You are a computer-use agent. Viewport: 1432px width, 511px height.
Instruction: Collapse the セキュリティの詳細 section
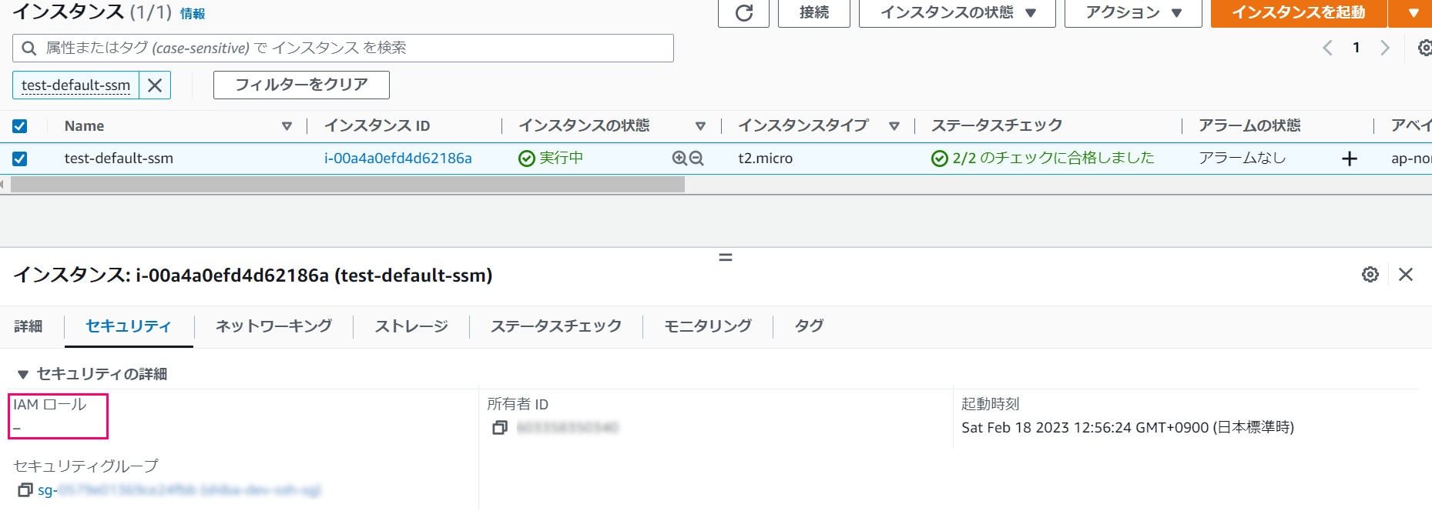coord(23,374)
